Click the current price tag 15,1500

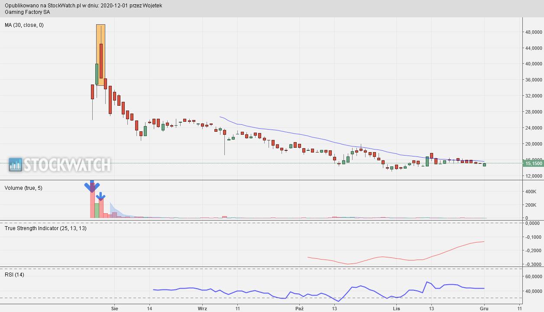click(533, 163)
